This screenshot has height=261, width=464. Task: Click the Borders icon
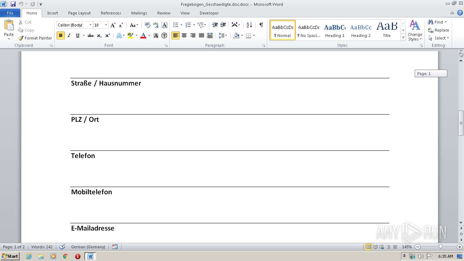point(248,36)
